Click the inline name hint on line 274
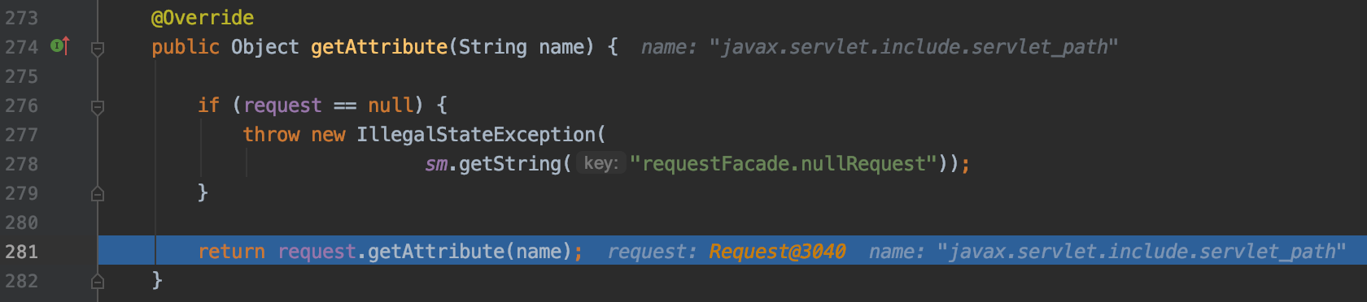Screen dimensions: 1367x302 tap(880, 47)
